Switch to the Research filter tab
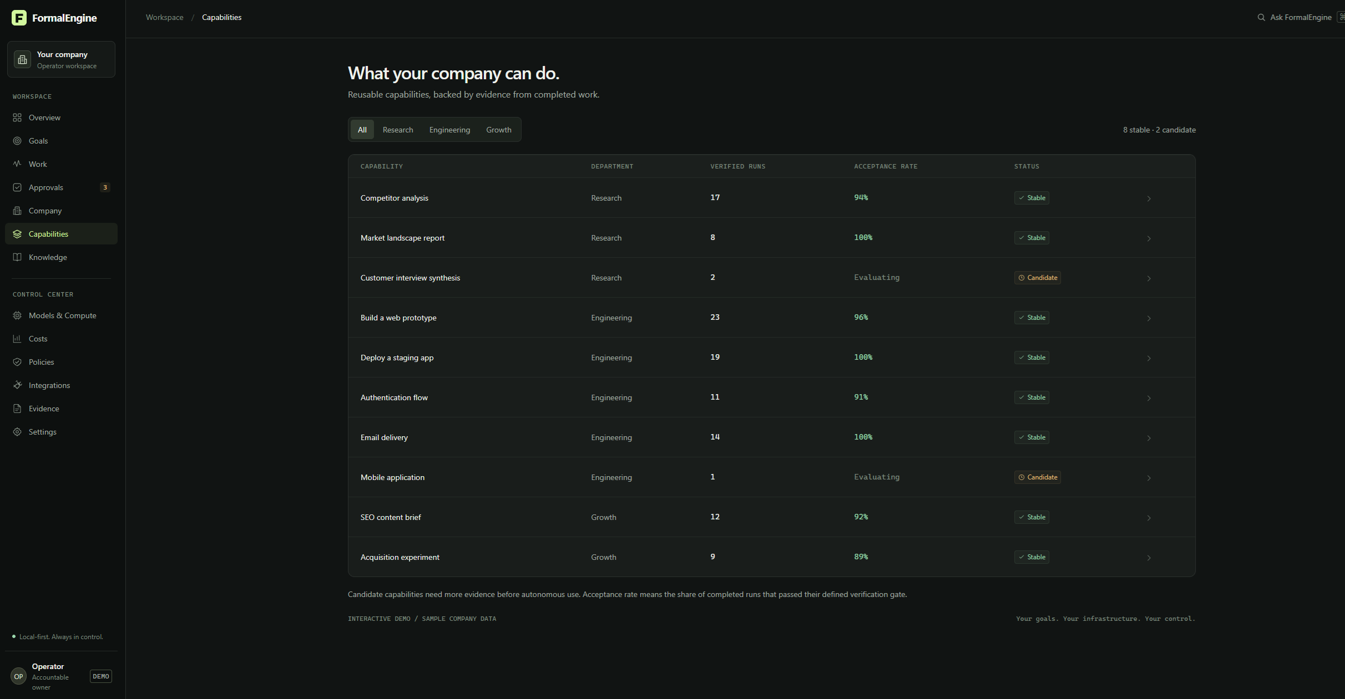The width and height of the screenshot is (1345, 699). (x=398, y=130)
